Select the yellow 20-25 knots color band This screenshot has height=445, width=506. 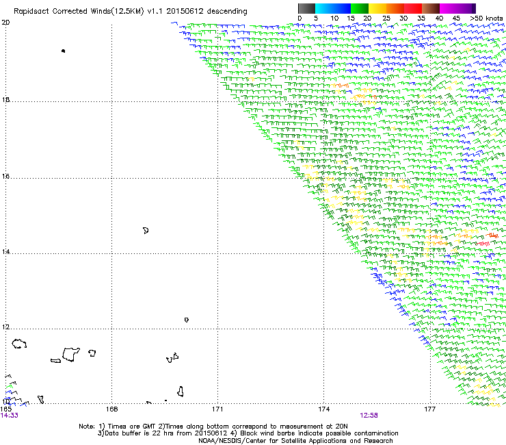pos(377,8)
